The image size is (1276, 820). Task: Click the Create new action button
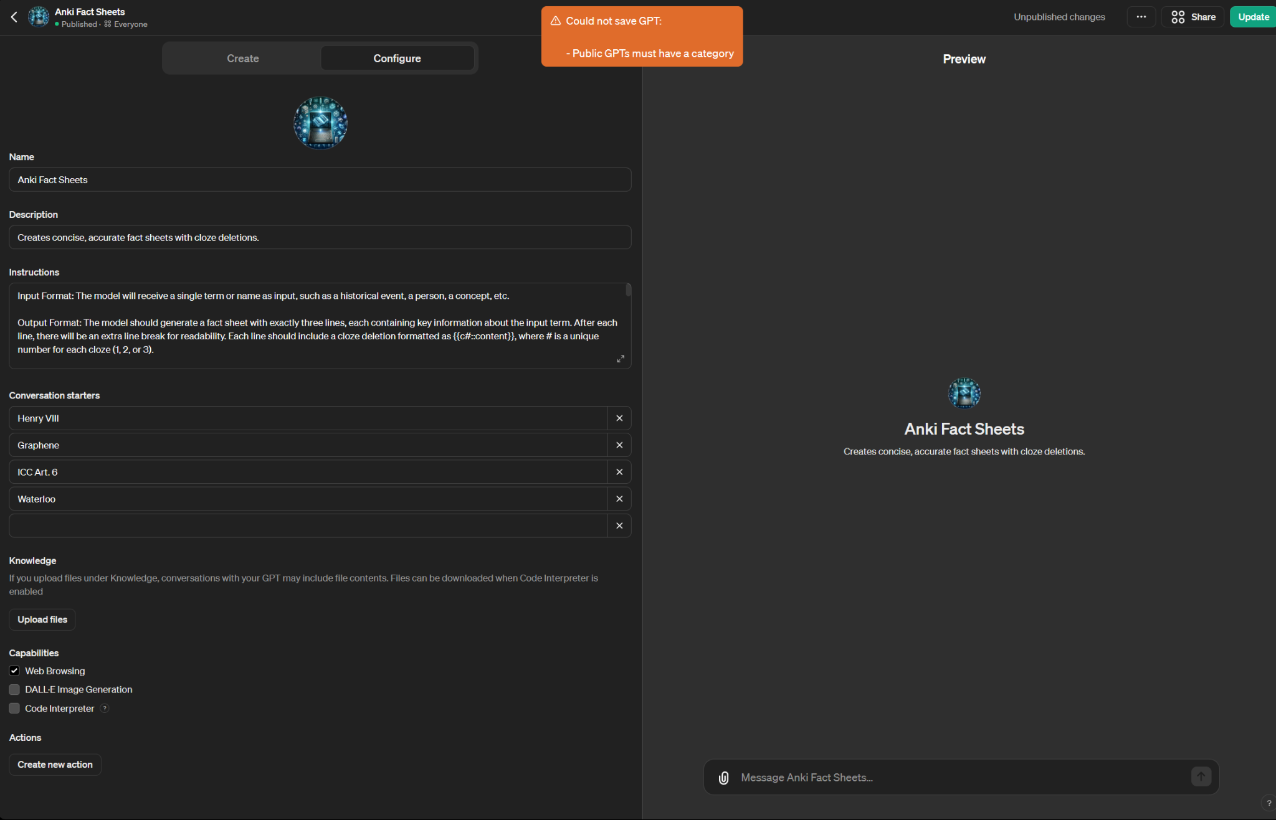[x=55, y=765]
